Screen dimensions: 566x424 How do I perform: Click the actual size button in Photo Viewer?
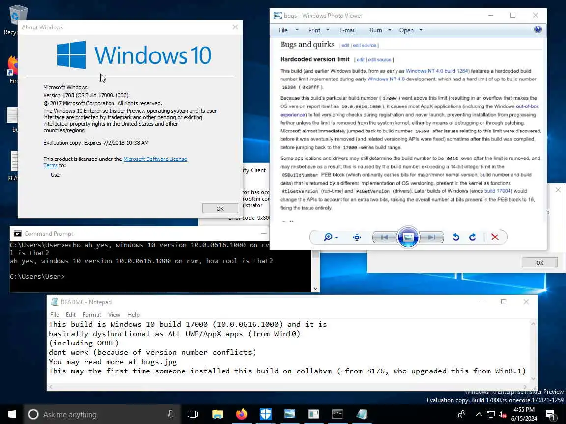pos(357,237)
